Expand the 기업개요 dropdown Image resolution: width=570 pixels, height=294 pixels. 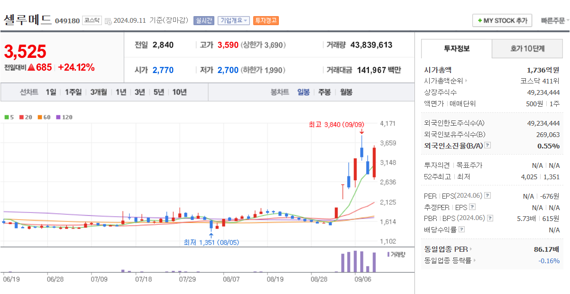click(x=233, y=20)
